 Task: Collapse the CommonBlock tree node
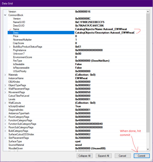tap(5, 15)
